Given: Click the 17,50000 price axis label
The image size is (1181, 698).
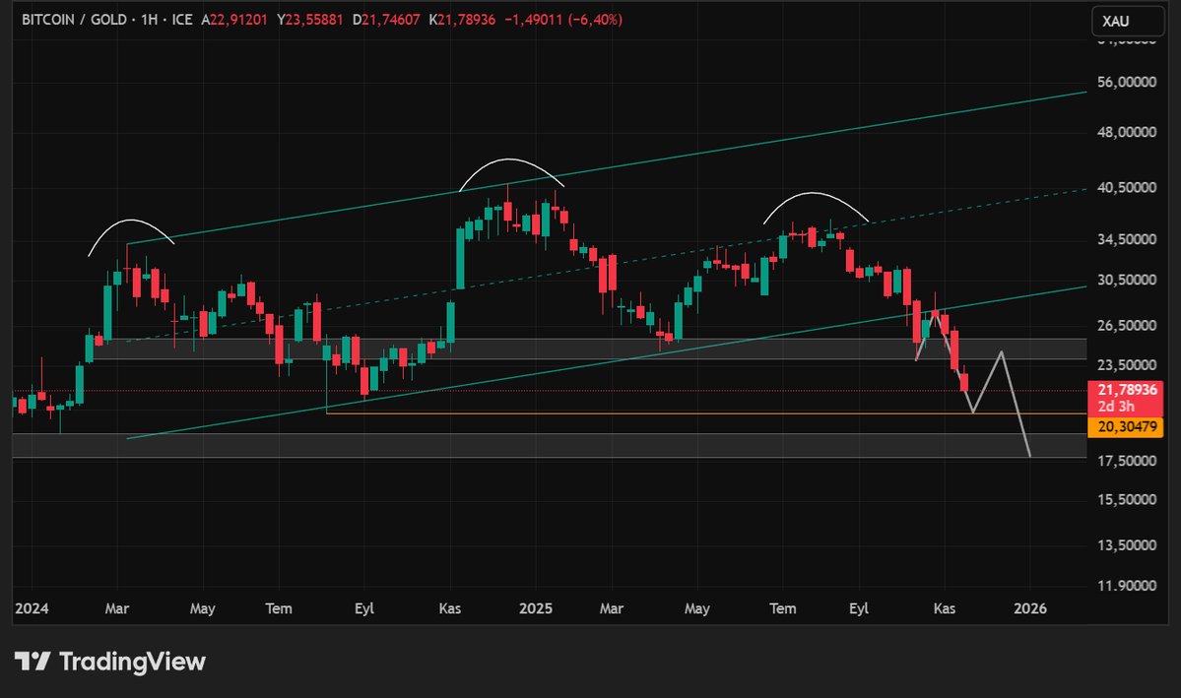Looking at the screenshot, I should (x=1126, y=460).
